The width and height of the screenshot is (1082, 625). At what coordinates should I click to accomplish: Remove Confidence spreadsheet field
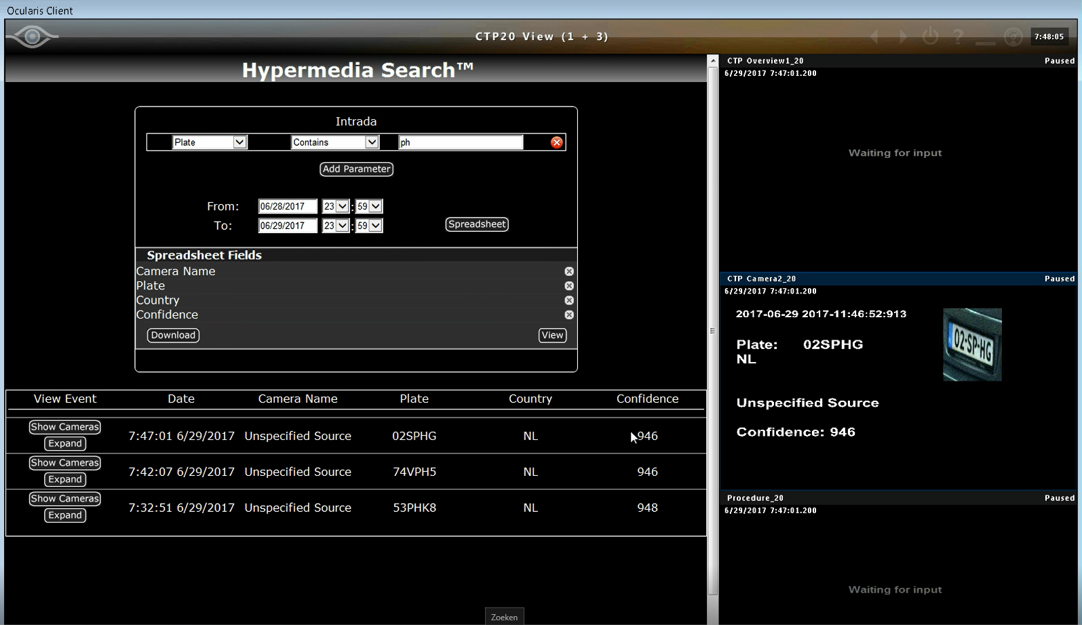[569, 315]
